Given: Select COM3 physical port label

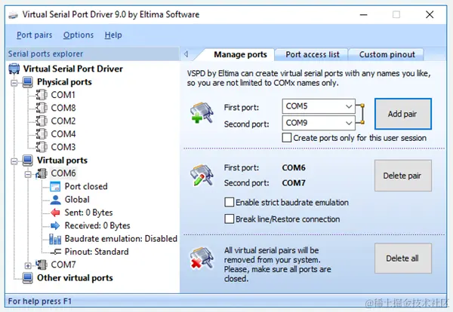Looking at the screenshot, I should click(x=63, y=147).
